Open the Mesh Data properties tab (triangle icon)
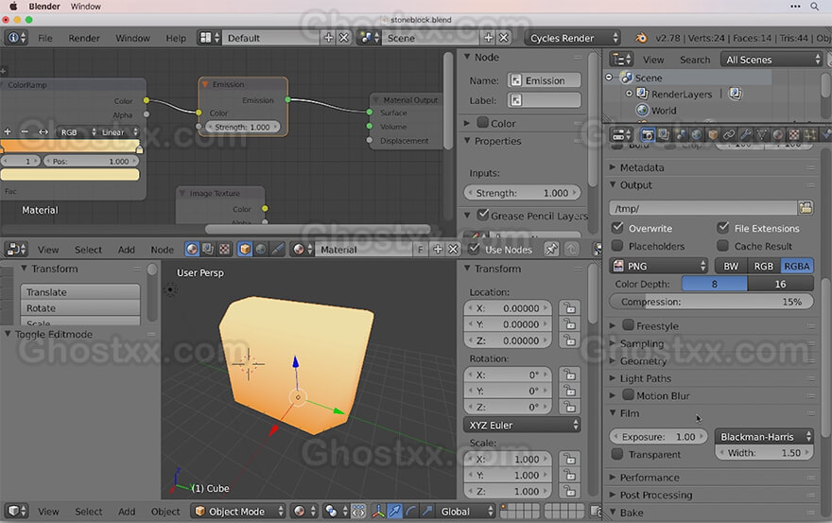 click(x=761, y=135)
